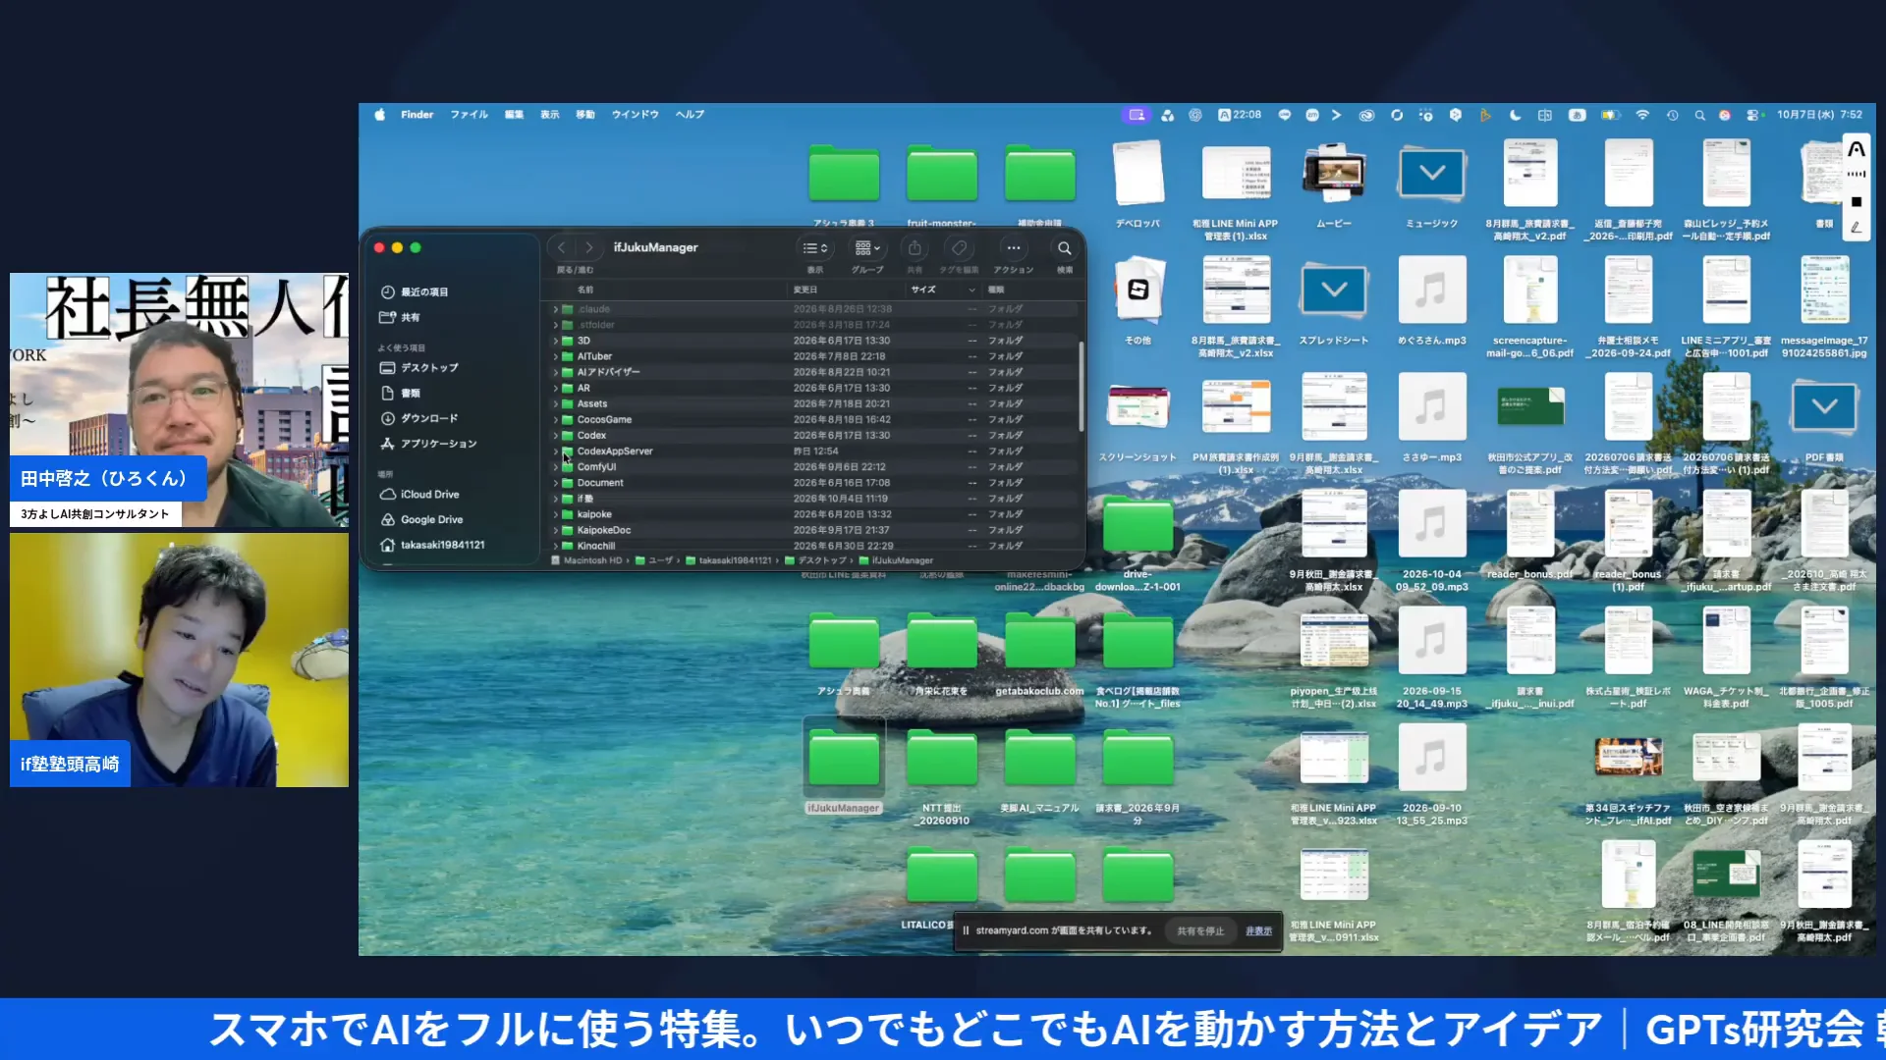Open the ヘルプ menu
The width and height of the screenshot is (1886, 1060).
690,115
